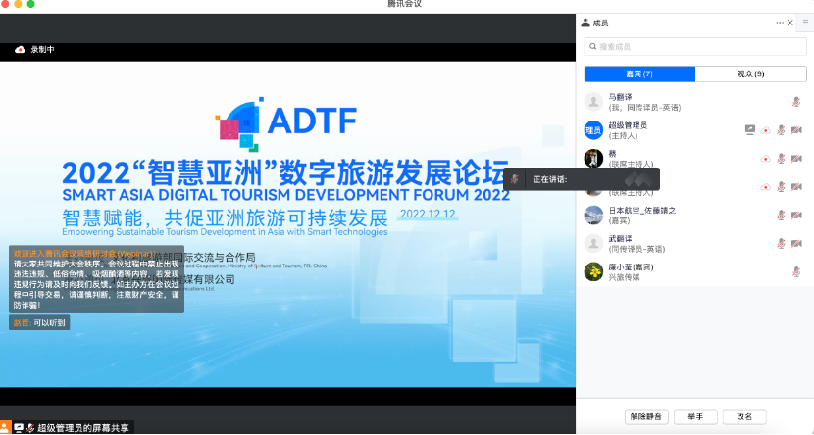
Task: Toggle the microphone icon for 蔡
Action: pos(781,159)
